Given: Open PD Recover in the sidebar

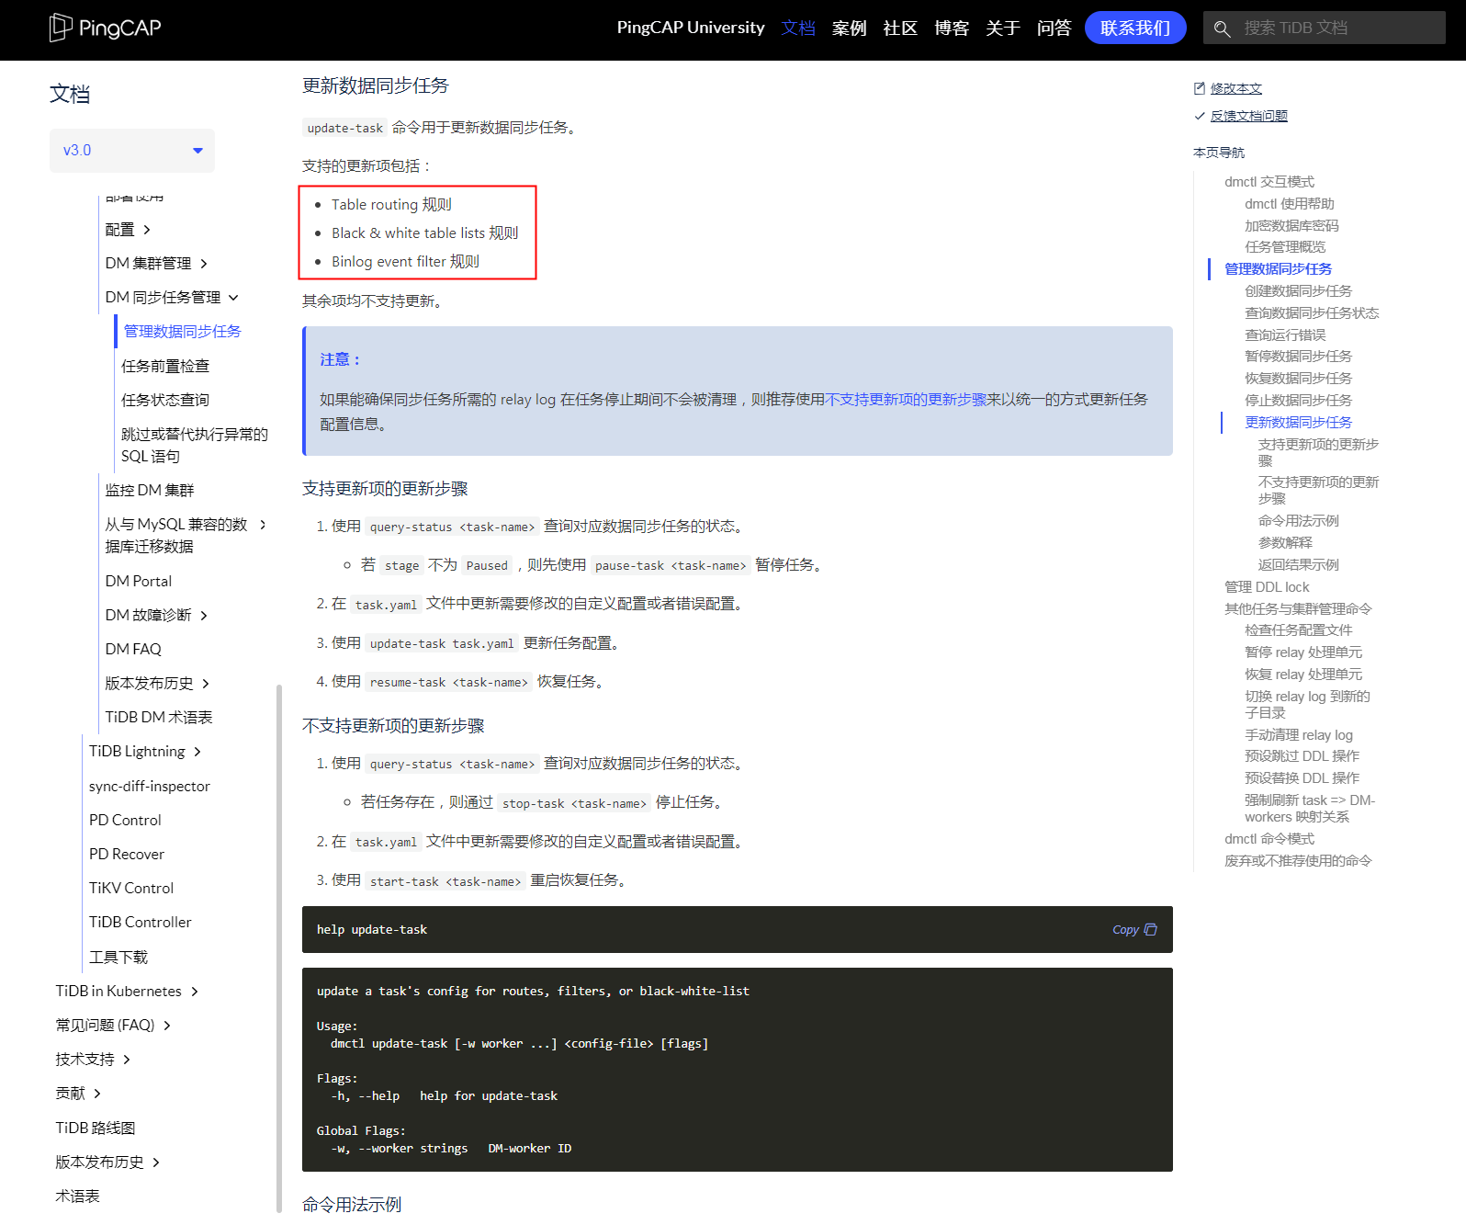Looking at the screenshot, I should (127, 855).
